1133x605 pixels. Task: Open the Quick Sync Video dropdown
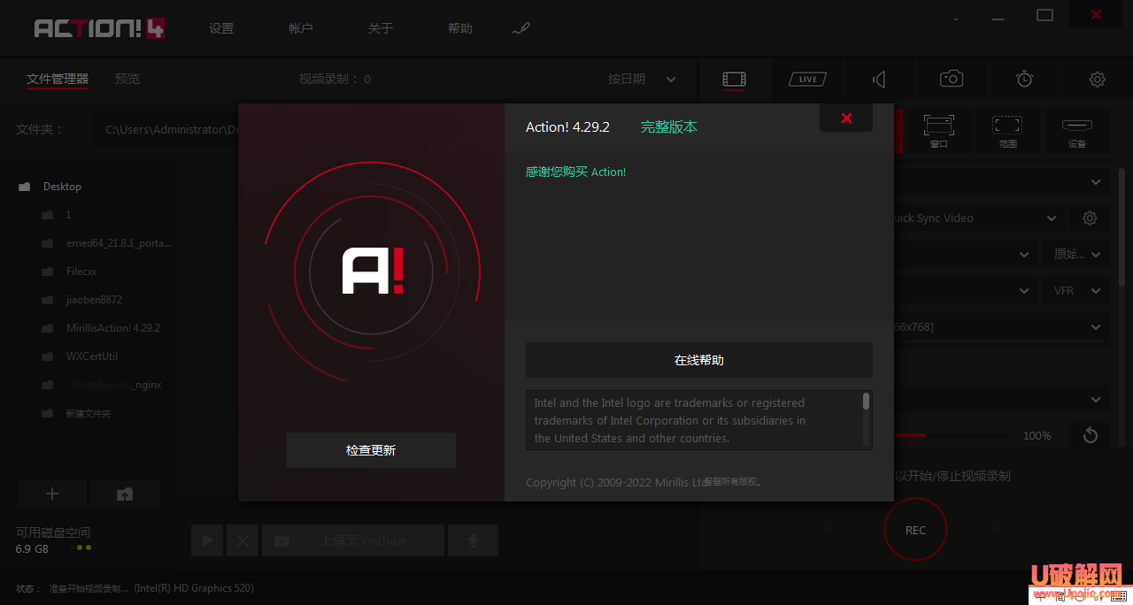pyautogui.click(x=974, y=218)
